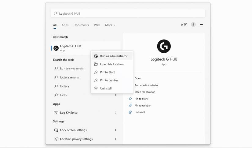
Task: Switch to the Documents tab
Action: point(81,25)
